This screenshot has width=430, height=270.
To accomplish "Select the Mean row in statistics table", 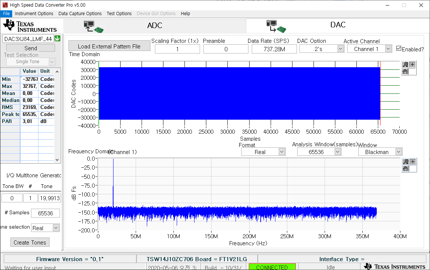I will (27, 93).
